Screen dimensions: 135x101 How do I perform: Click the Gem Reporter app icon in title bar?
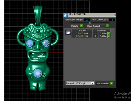click(x=65, y=15)
